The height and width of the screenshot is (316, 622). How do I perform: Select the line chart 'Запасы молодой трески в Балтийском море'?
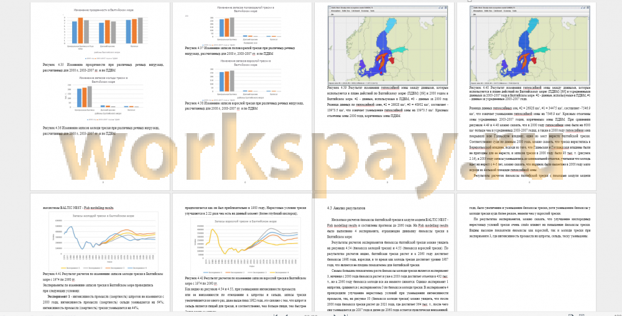coord(103,241)
